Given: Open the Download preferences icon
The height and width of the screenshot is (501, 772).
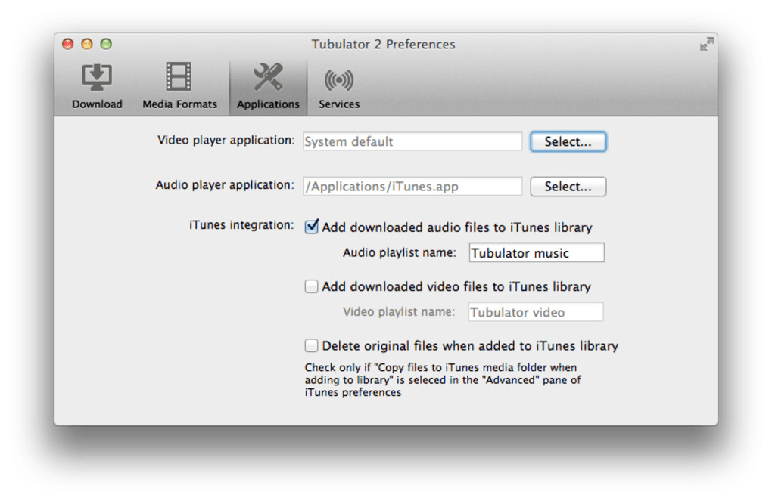Looking at the screenshot, I should 97,78.
